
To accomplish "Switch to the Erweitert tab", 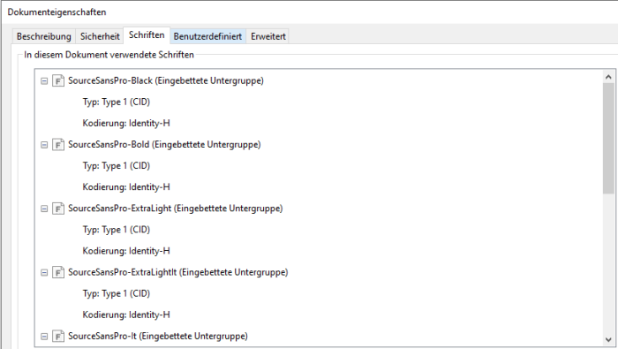I will click(x=268, y=36).
